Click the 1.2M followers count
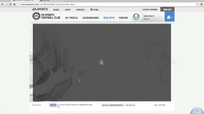Image resolution: width=204 pixels, height=114 pixels. pyautogui.click(x=130, y=105)
